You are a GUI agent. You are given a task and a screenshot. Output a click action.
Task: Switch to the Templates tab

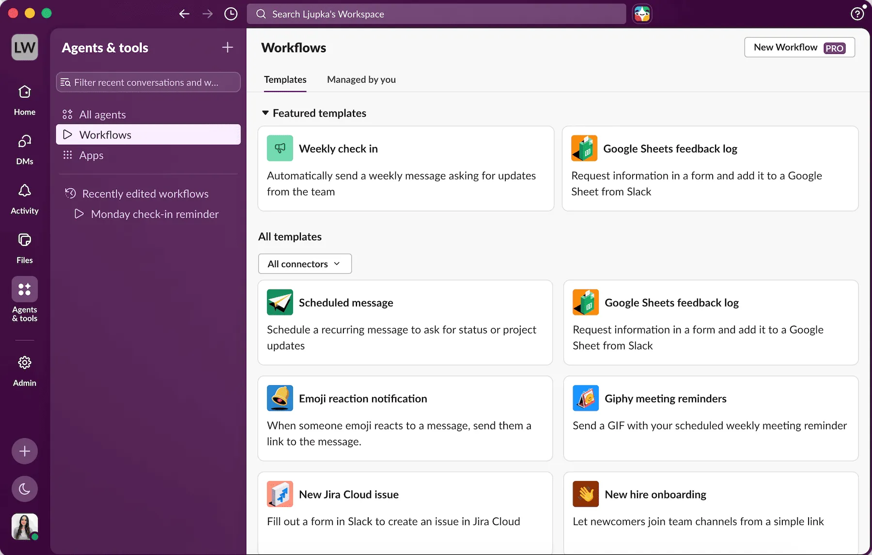point(285,79)
